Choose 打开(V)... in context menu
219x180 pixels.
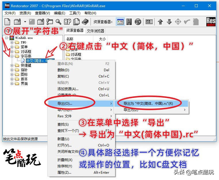[x=82, y=145]
